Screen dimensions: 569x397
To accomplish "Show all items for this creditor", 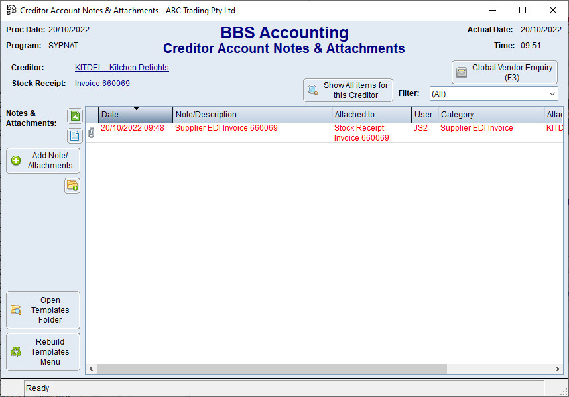I will tap(348, 90).
